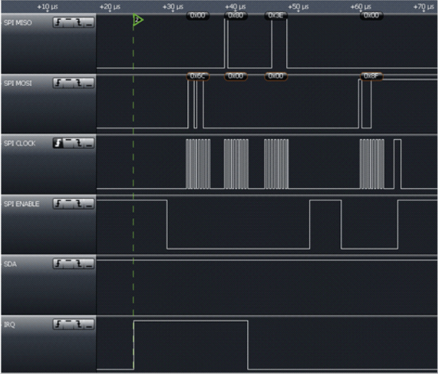Set falling edge trigger on IRQ channel
This screenshot has width=438, height=374.
tap(79, 324)
